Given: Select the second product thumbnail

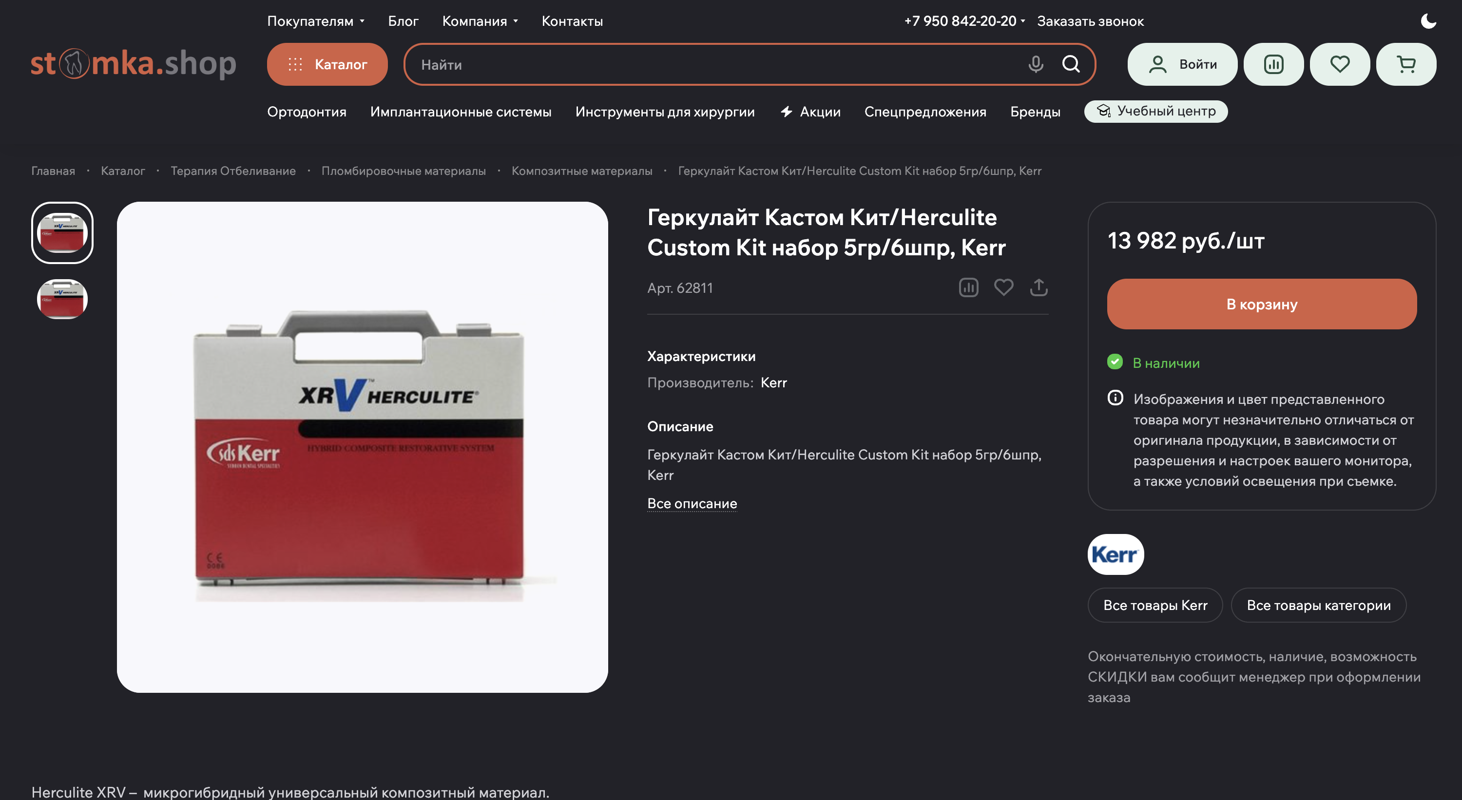Looking at the screenshot, I should point(62,299).
